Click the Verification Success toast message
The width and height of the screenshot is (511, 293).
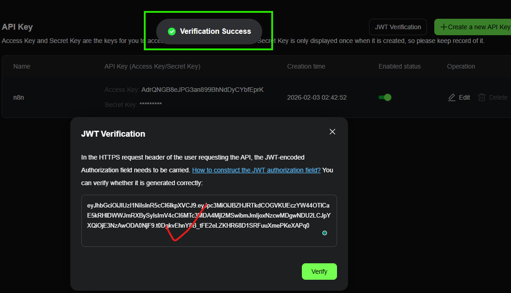[x=215, y=32]
